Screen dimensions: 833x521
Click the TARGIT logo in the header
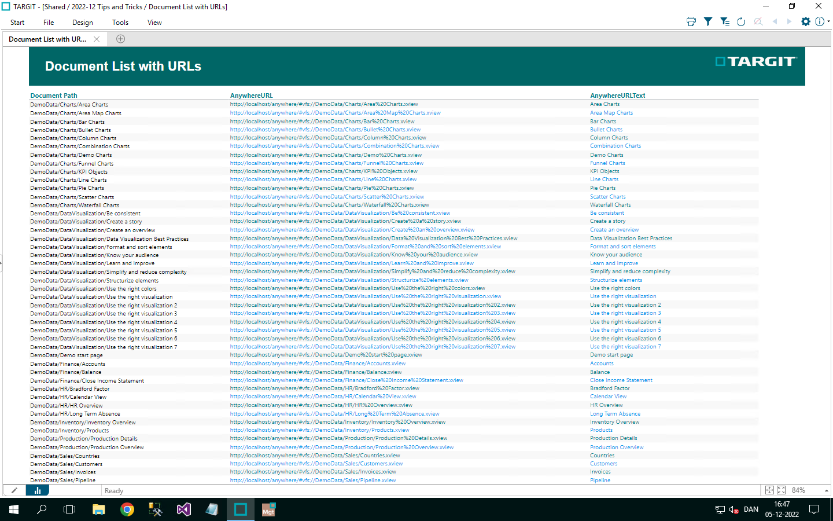756,61
